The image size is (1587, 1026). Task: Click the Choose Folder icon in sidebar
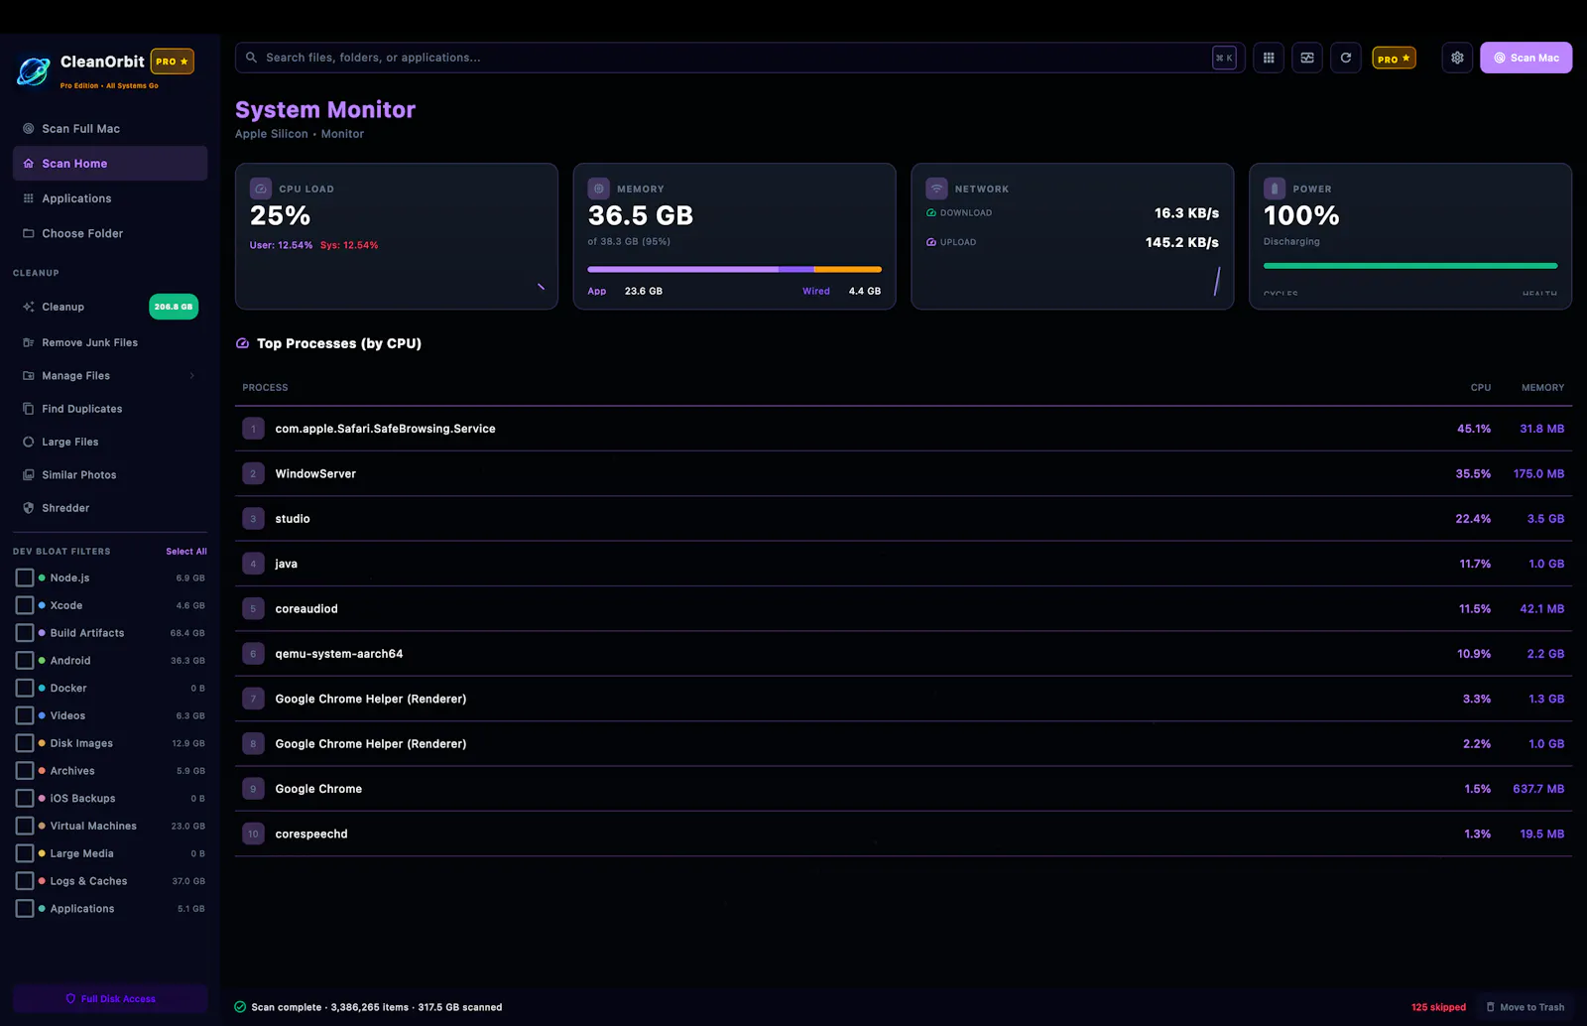[x=29, y=233]
